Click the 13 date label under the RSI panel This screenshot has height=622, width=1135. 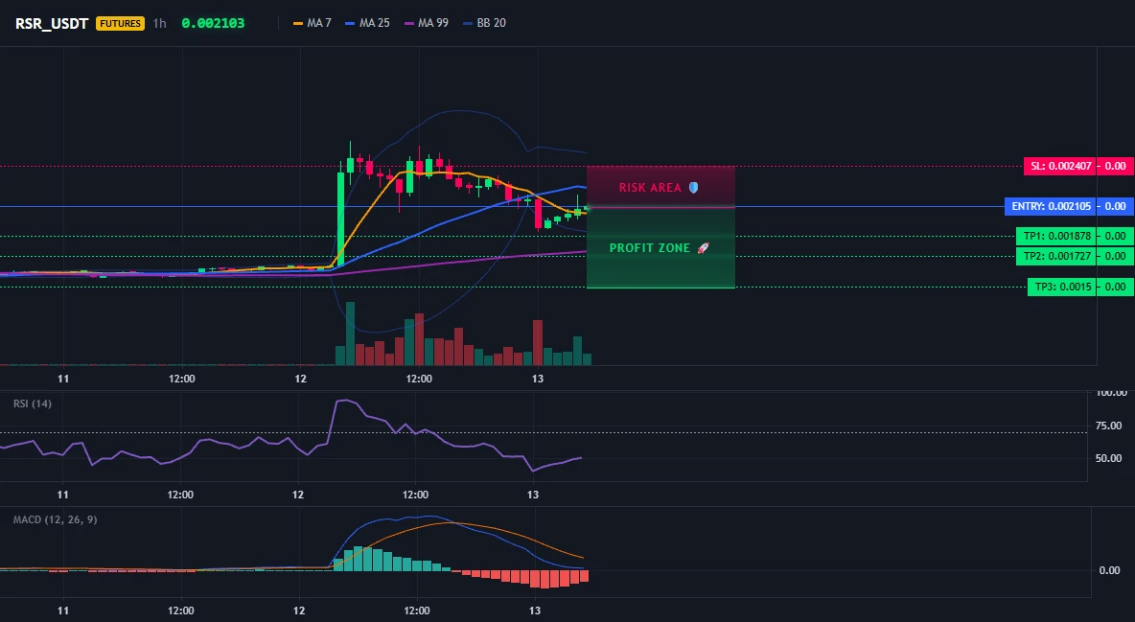coord(533,495)
